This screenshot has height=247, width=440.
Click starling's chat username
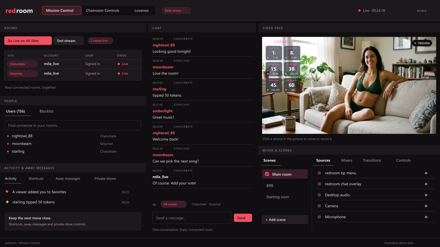159,89
